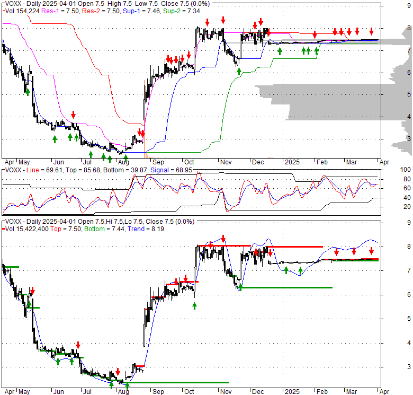This screenshot has height=395, width=413.
Task: Click the Sup-2 = 7.34 legend label
Action: click(182, 11)
